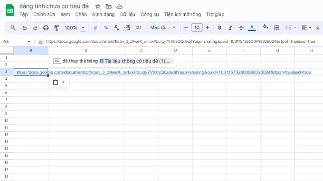The image size is (323, 181).
Task: Select row 1 header
Action: tap(6, 58)
